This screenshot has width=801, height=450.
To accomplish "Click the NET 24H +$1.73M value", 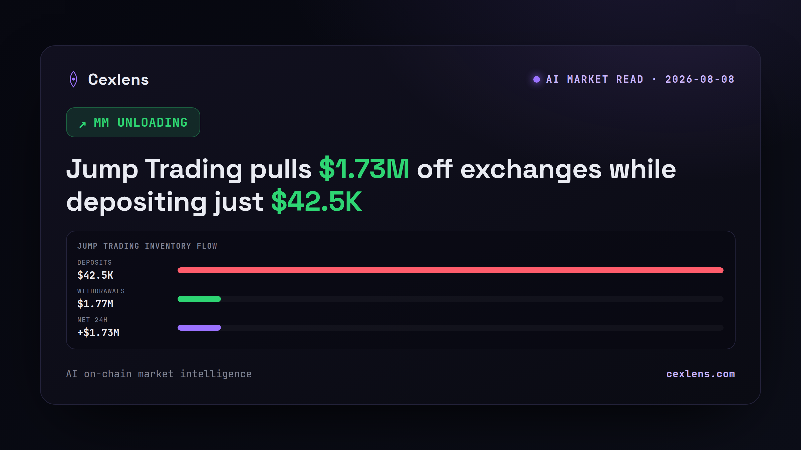I will [x=98, y=333].
